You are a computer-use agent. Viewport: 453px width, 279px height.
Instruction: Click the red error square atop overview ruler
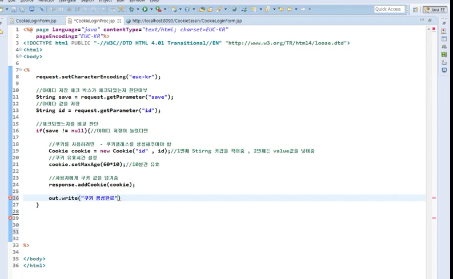434,29
